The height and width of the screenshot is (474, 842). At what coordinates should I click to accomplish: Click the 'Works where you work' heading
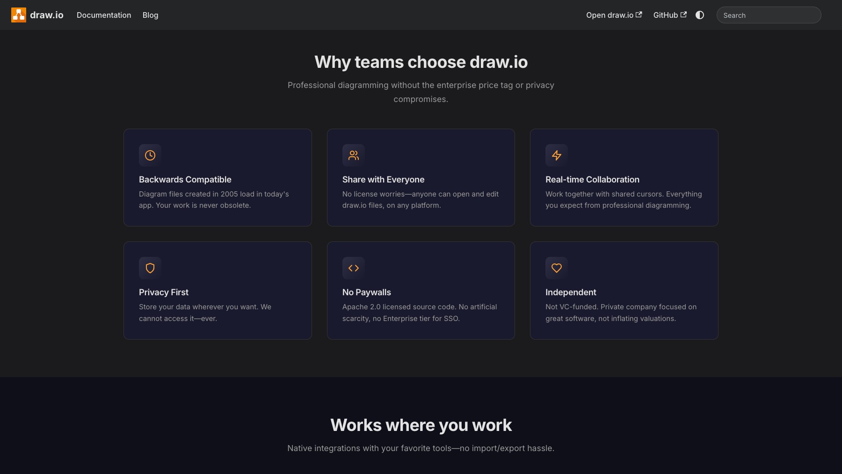(x=421, y=425)
